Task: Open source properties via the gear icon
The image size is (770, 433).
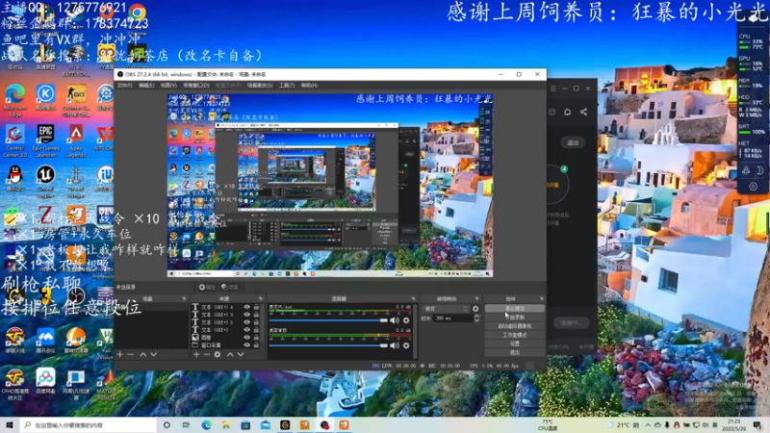Action: pos(218,354)
